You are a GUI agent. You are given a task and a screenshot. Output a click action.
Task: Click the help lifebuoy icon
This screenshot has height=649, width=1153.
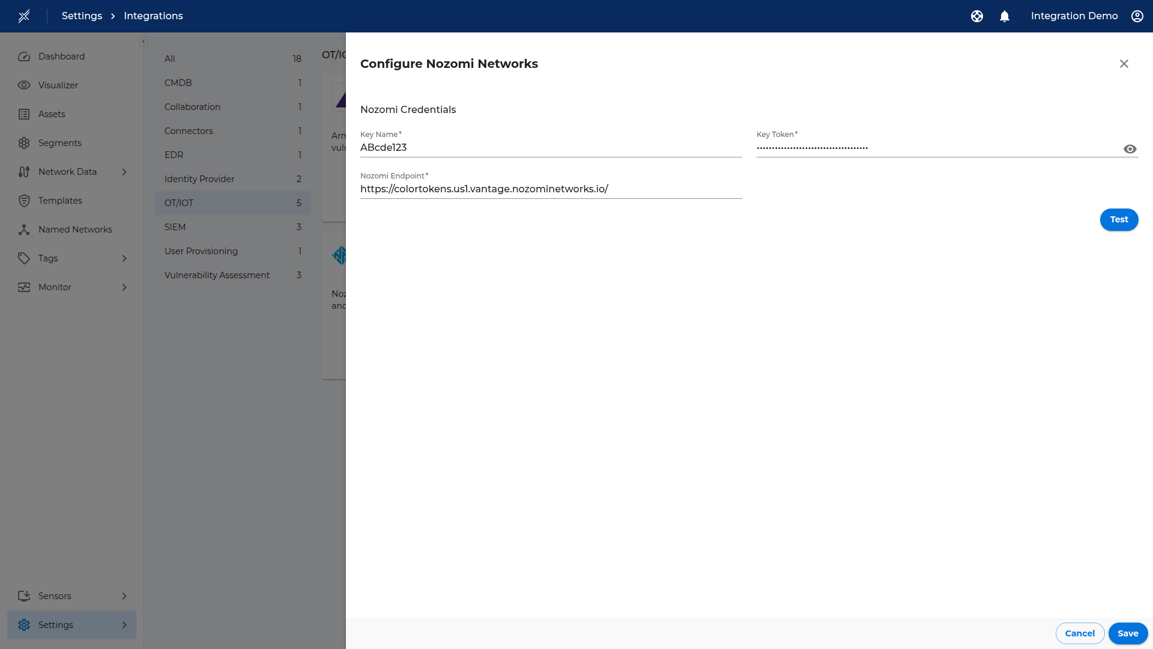977,16
